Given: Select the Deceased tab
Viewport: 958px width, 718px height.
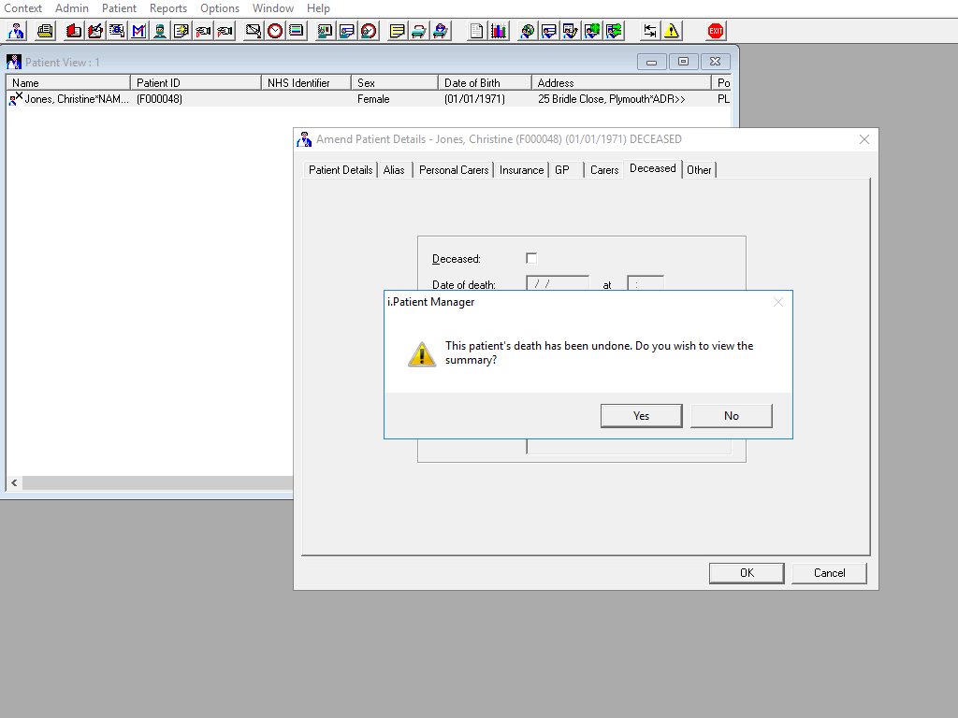Looking at the screenshot, I should pyautogui.click(x=652, y=168).
